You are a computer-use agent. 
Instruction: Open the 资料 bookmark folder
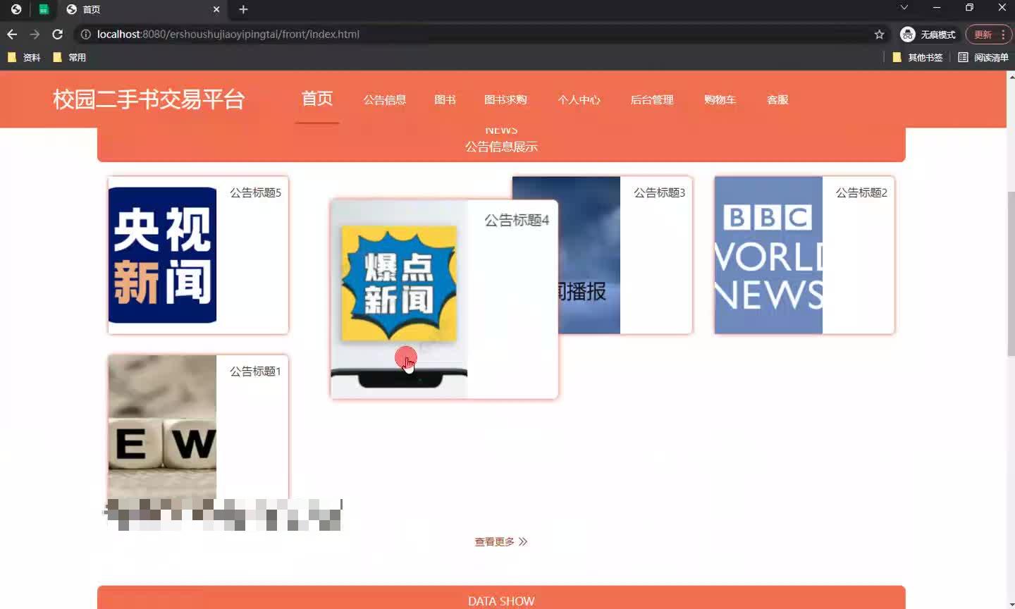tap(24, 57)
